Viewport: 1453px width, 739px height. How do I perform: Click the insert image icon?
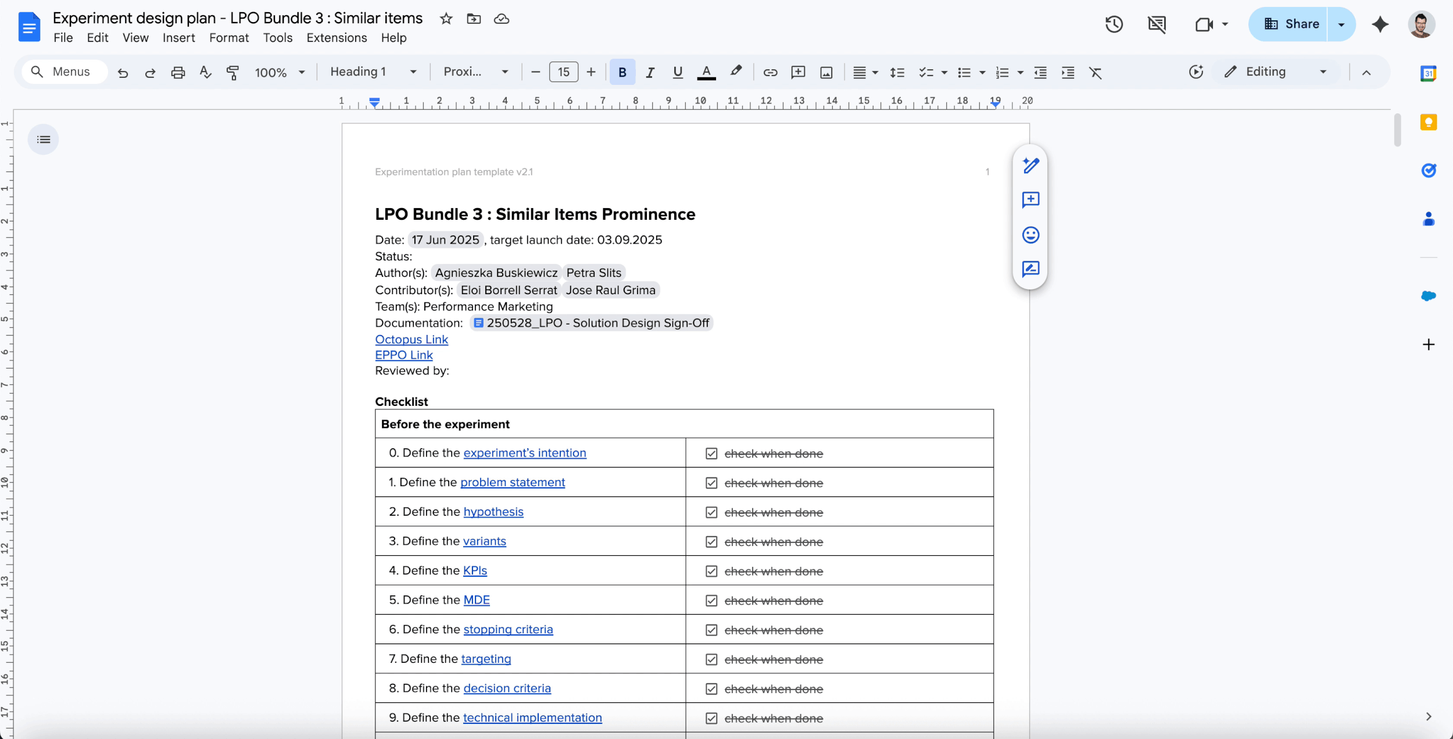pyautogui.click(x=826, y=72)
